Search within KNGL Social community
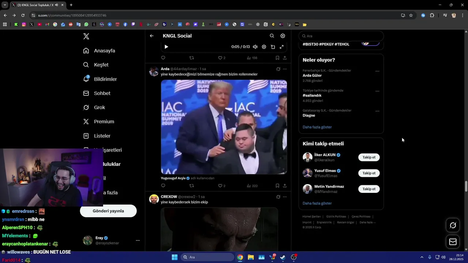 click(x=272, y=36)
